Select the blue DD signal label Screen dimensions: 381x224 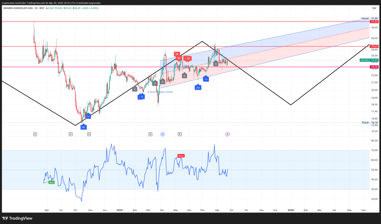pyautogui.click(x=198, y=87)
